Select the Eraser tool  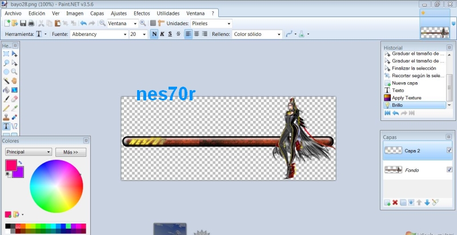click(x=14, y=99)
